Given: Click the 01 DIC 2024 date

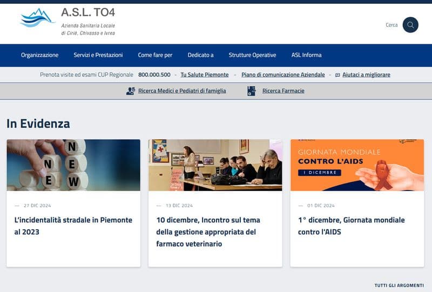Looking at the screenshot, I should pyautogui.click(x=321, y=206).
